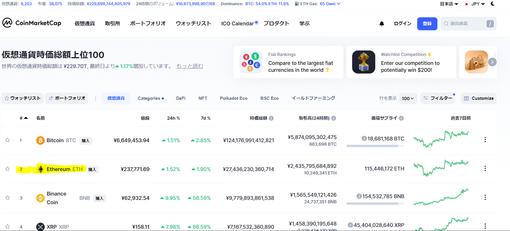
Task: Click the ポートフォリオ button above table
Action: pos(67,98)
